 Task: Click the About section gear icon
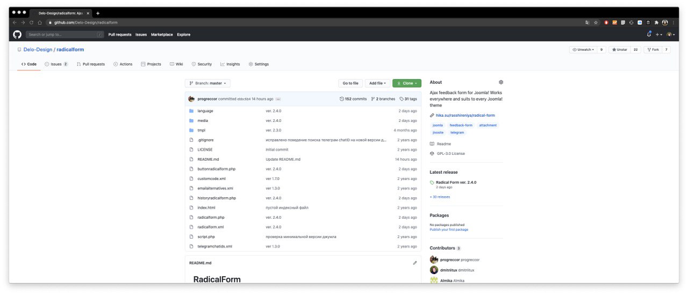coord(501,82)
